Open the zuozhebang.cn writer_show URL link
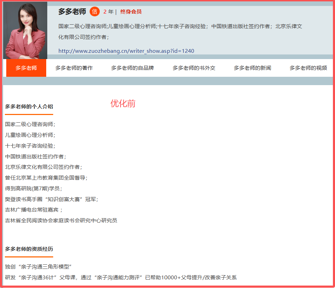Viewport: 335px width, 288px height. (126, 51)
